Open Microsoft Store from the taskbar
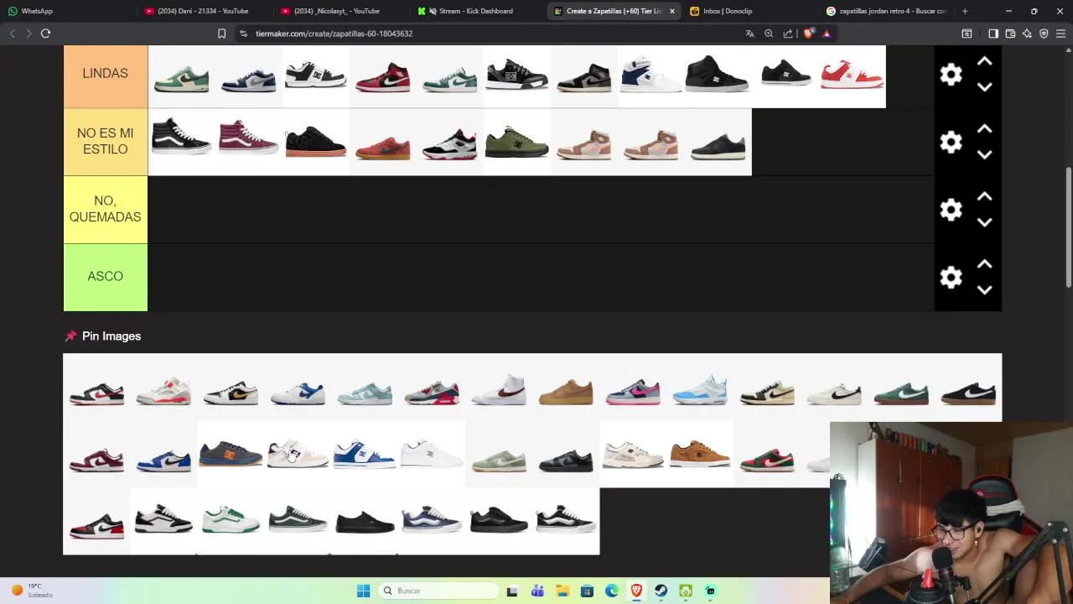 click(587, 591)
